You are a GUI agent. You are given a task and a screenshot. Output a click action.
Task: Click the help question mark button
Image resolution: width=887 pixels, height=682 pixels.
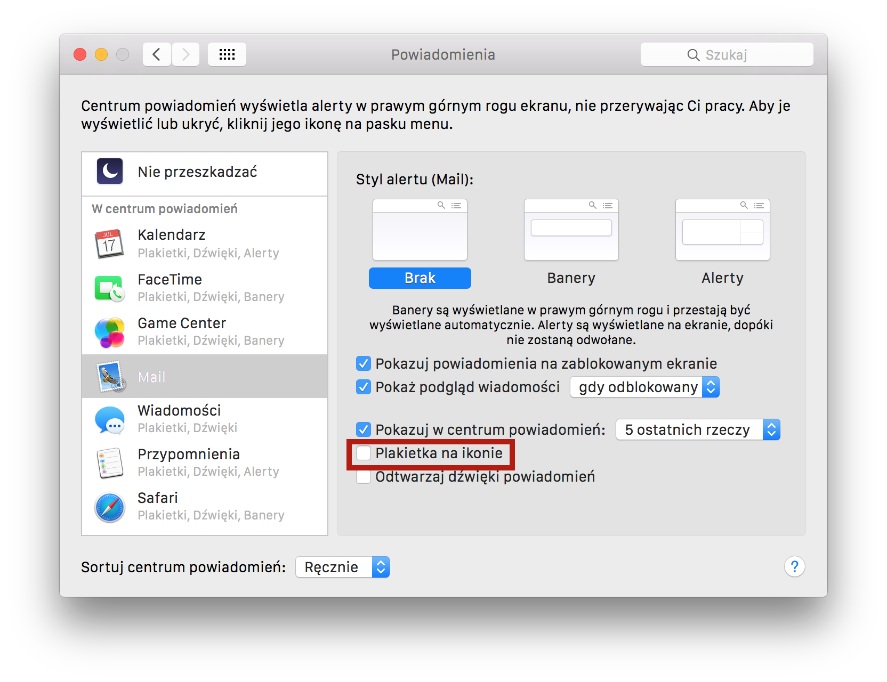click(794, 566)
